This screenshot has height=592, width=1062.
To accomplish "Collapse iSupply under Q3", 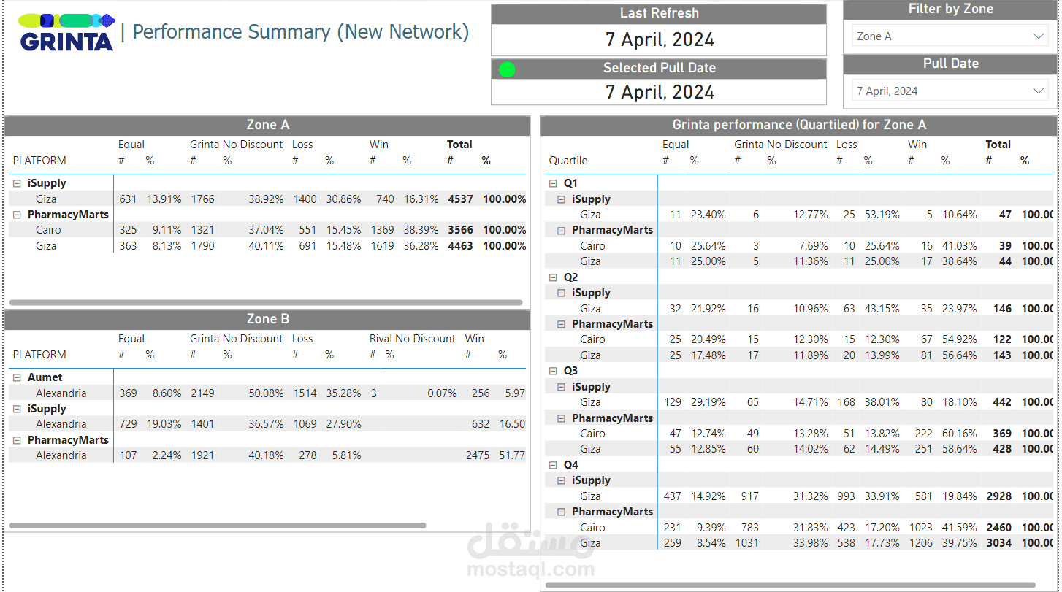I will (561, 387).
